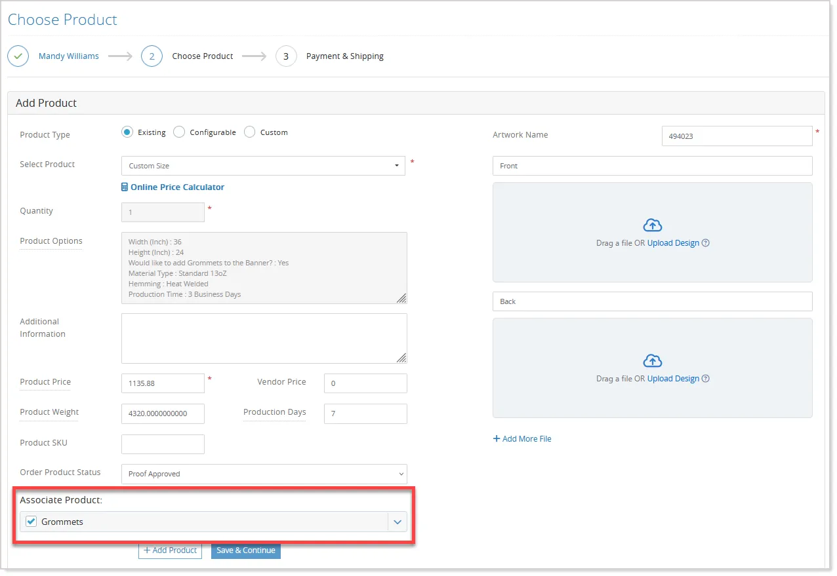Click Upload Design link for Back artwork
The height and width of the screenshot is (576, 837).
click(x=673, y=379)
